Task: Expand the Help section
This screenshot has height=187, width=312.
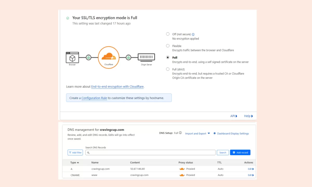Action: point(249,116)
